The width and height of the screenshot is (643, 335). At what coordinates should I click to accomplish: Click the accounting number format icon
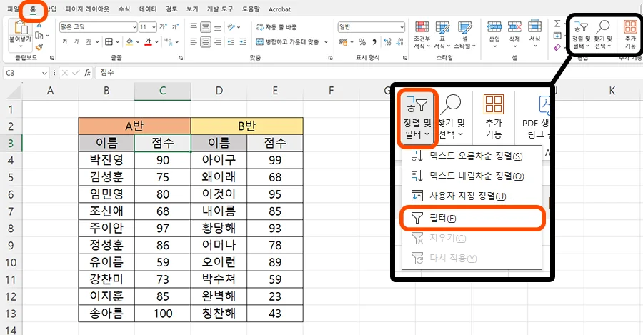(x=344, y=42)
